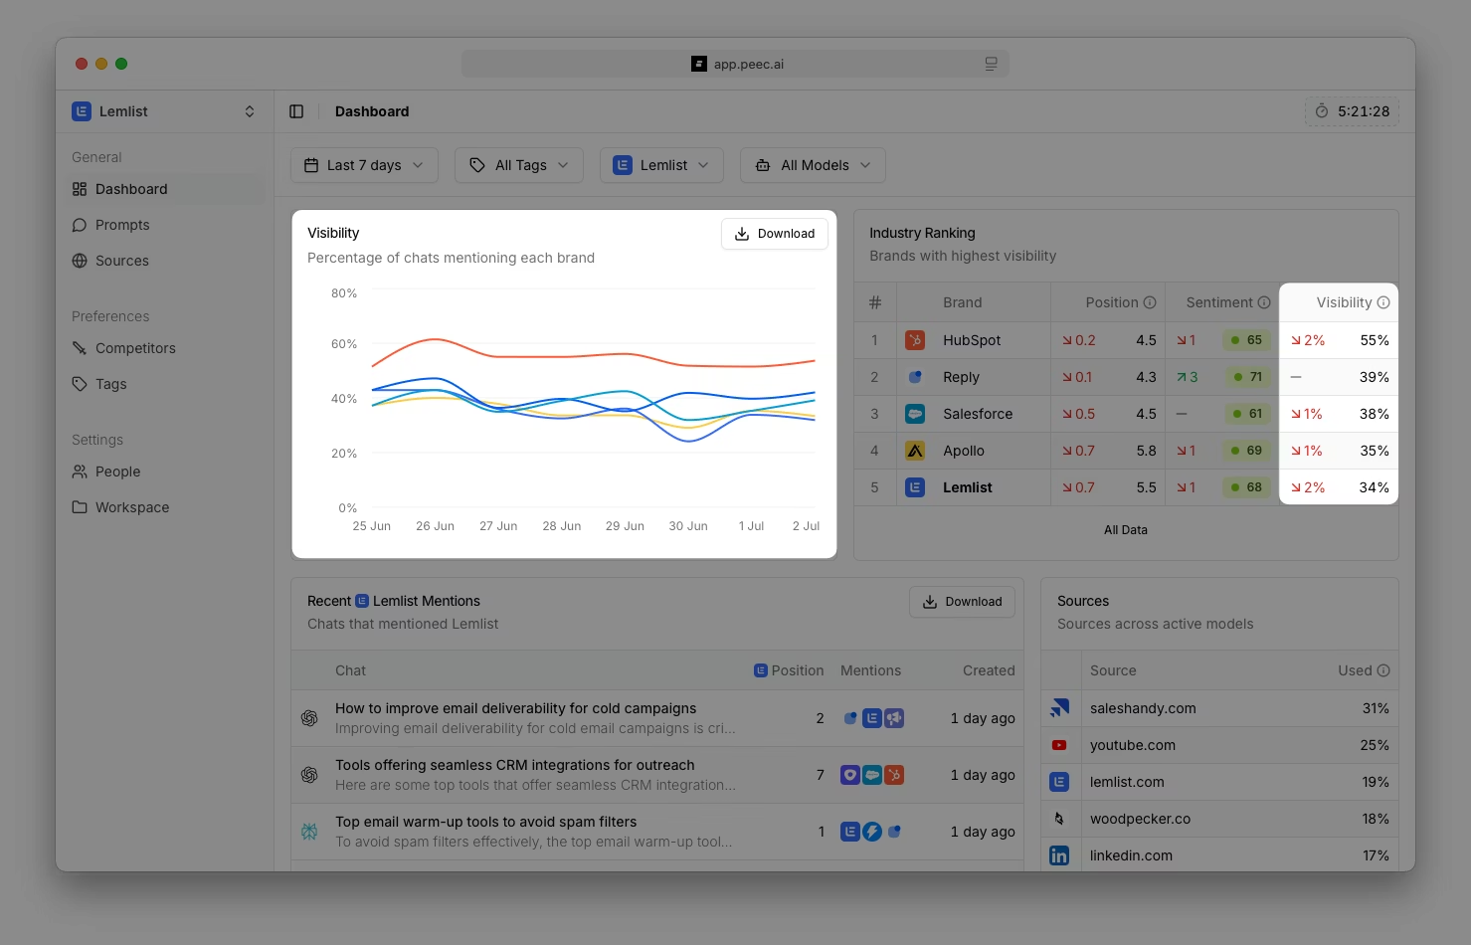Click the HubSpot brand logo icon
Viewport: 1471px width, 945px height.
[915, 340]
